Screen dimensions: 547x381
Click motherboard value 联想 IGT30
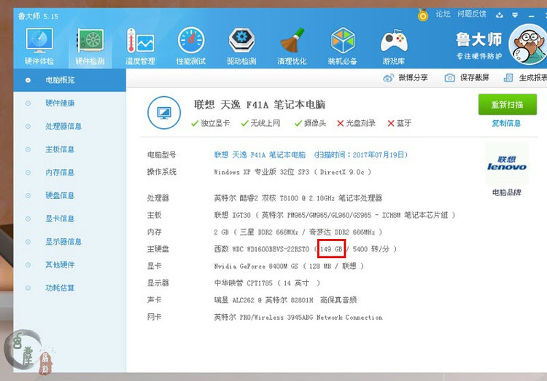(335, 215)
